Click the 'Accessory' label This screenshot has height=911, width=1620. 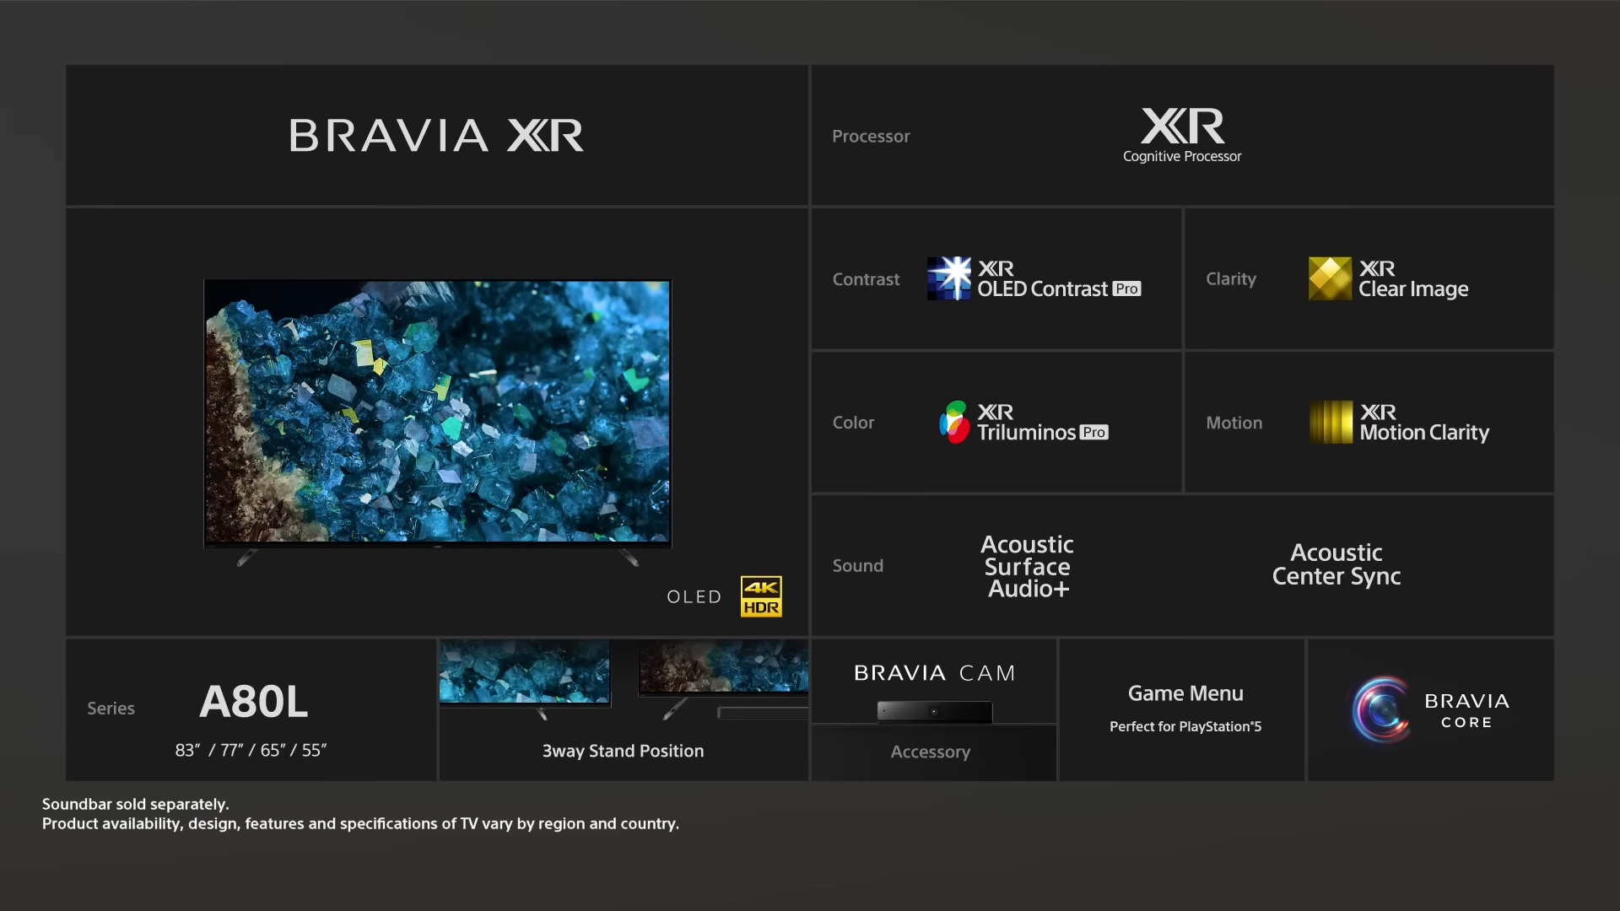coord(930,752)
